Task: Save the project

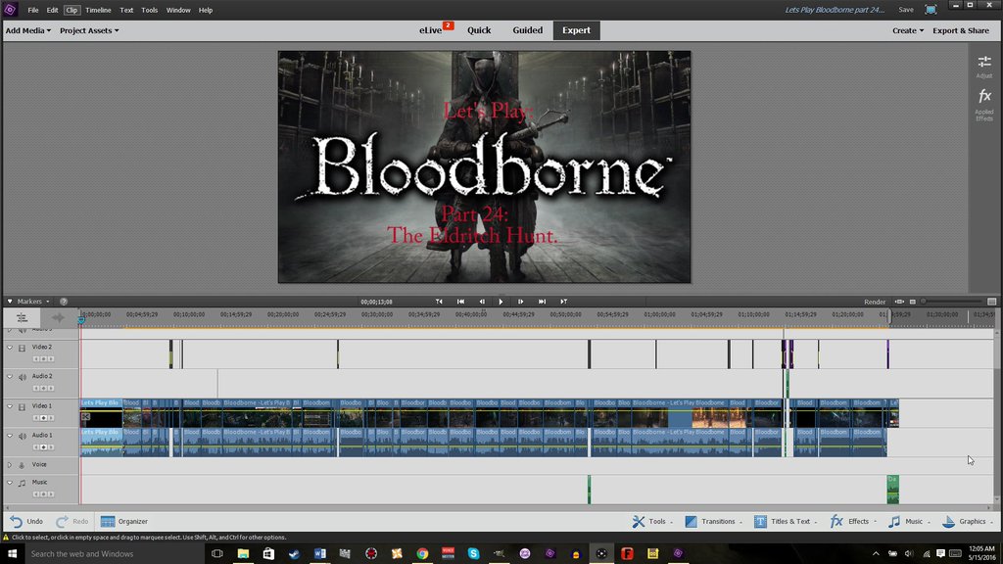Action: (906, 10)
